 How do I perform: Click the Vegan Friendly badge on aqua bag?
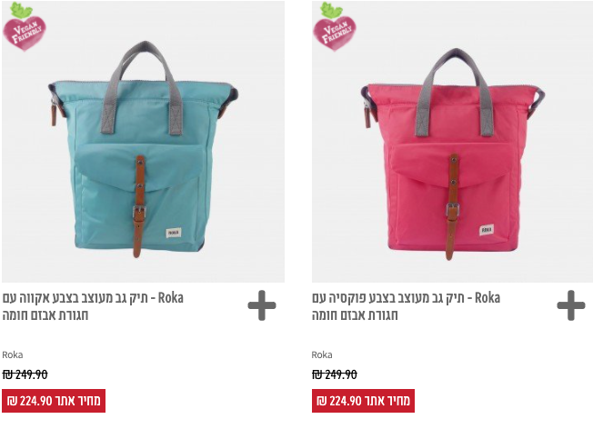[x=25, y=26]
